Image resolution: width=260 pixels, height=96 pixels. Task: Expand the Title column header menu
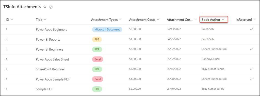45,20
